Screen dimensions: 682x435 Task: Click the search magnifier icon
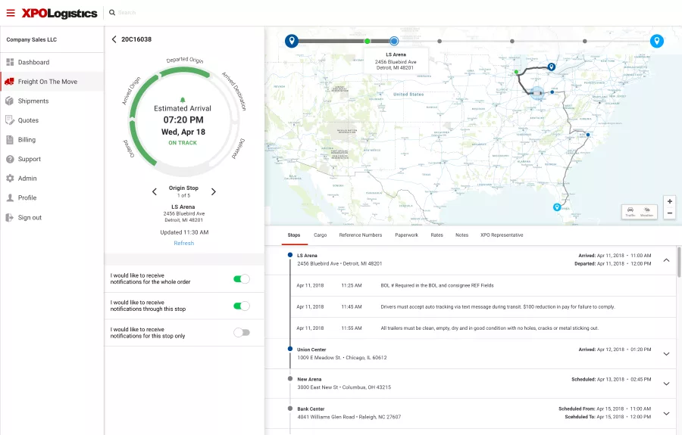coord(112,13)
